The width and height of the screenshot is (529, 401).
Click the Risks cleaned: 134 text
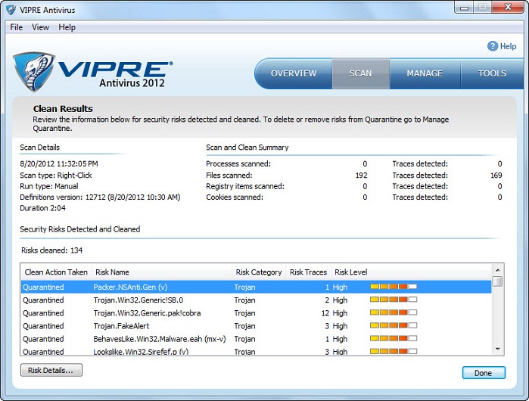[52, 250]
